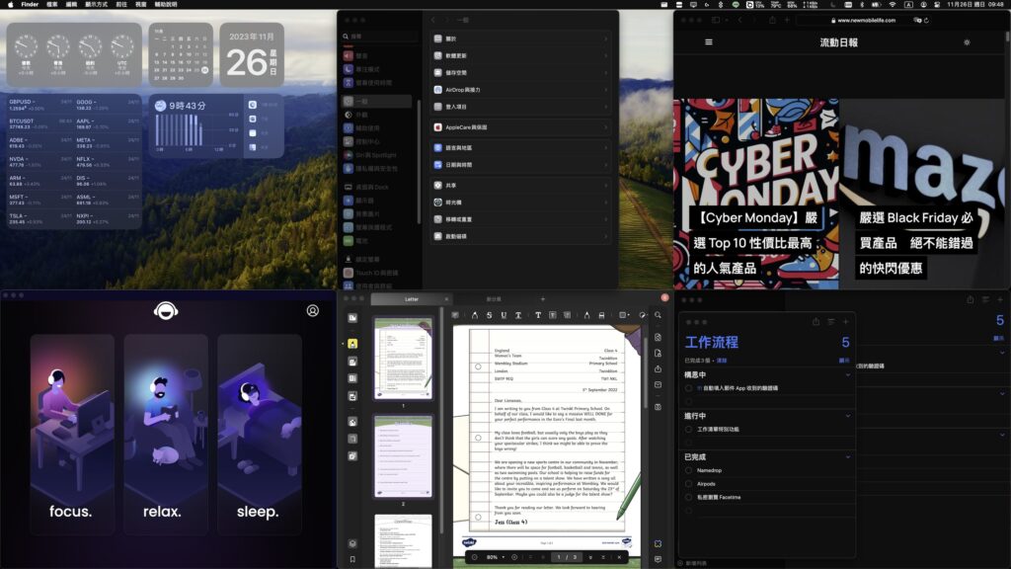This screenshot has width=1011, height=569.
Task: Tick the 工作清單特別功能 reminder circle
Action: 689,430
